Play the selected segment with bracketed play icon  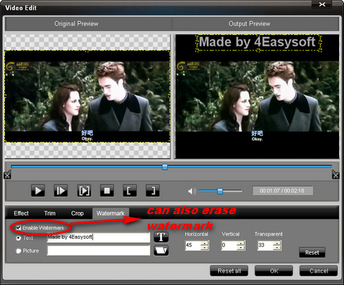click(x=84, y=191)
